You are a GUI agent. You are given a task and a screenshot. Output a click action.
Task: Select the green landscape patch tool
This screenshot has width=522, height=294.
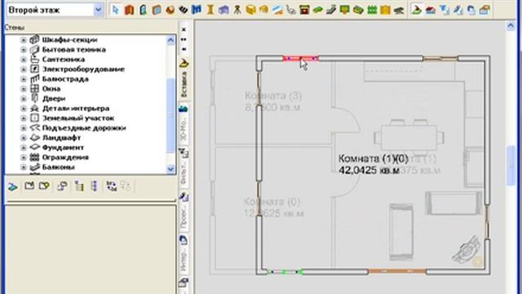point(318,10)
